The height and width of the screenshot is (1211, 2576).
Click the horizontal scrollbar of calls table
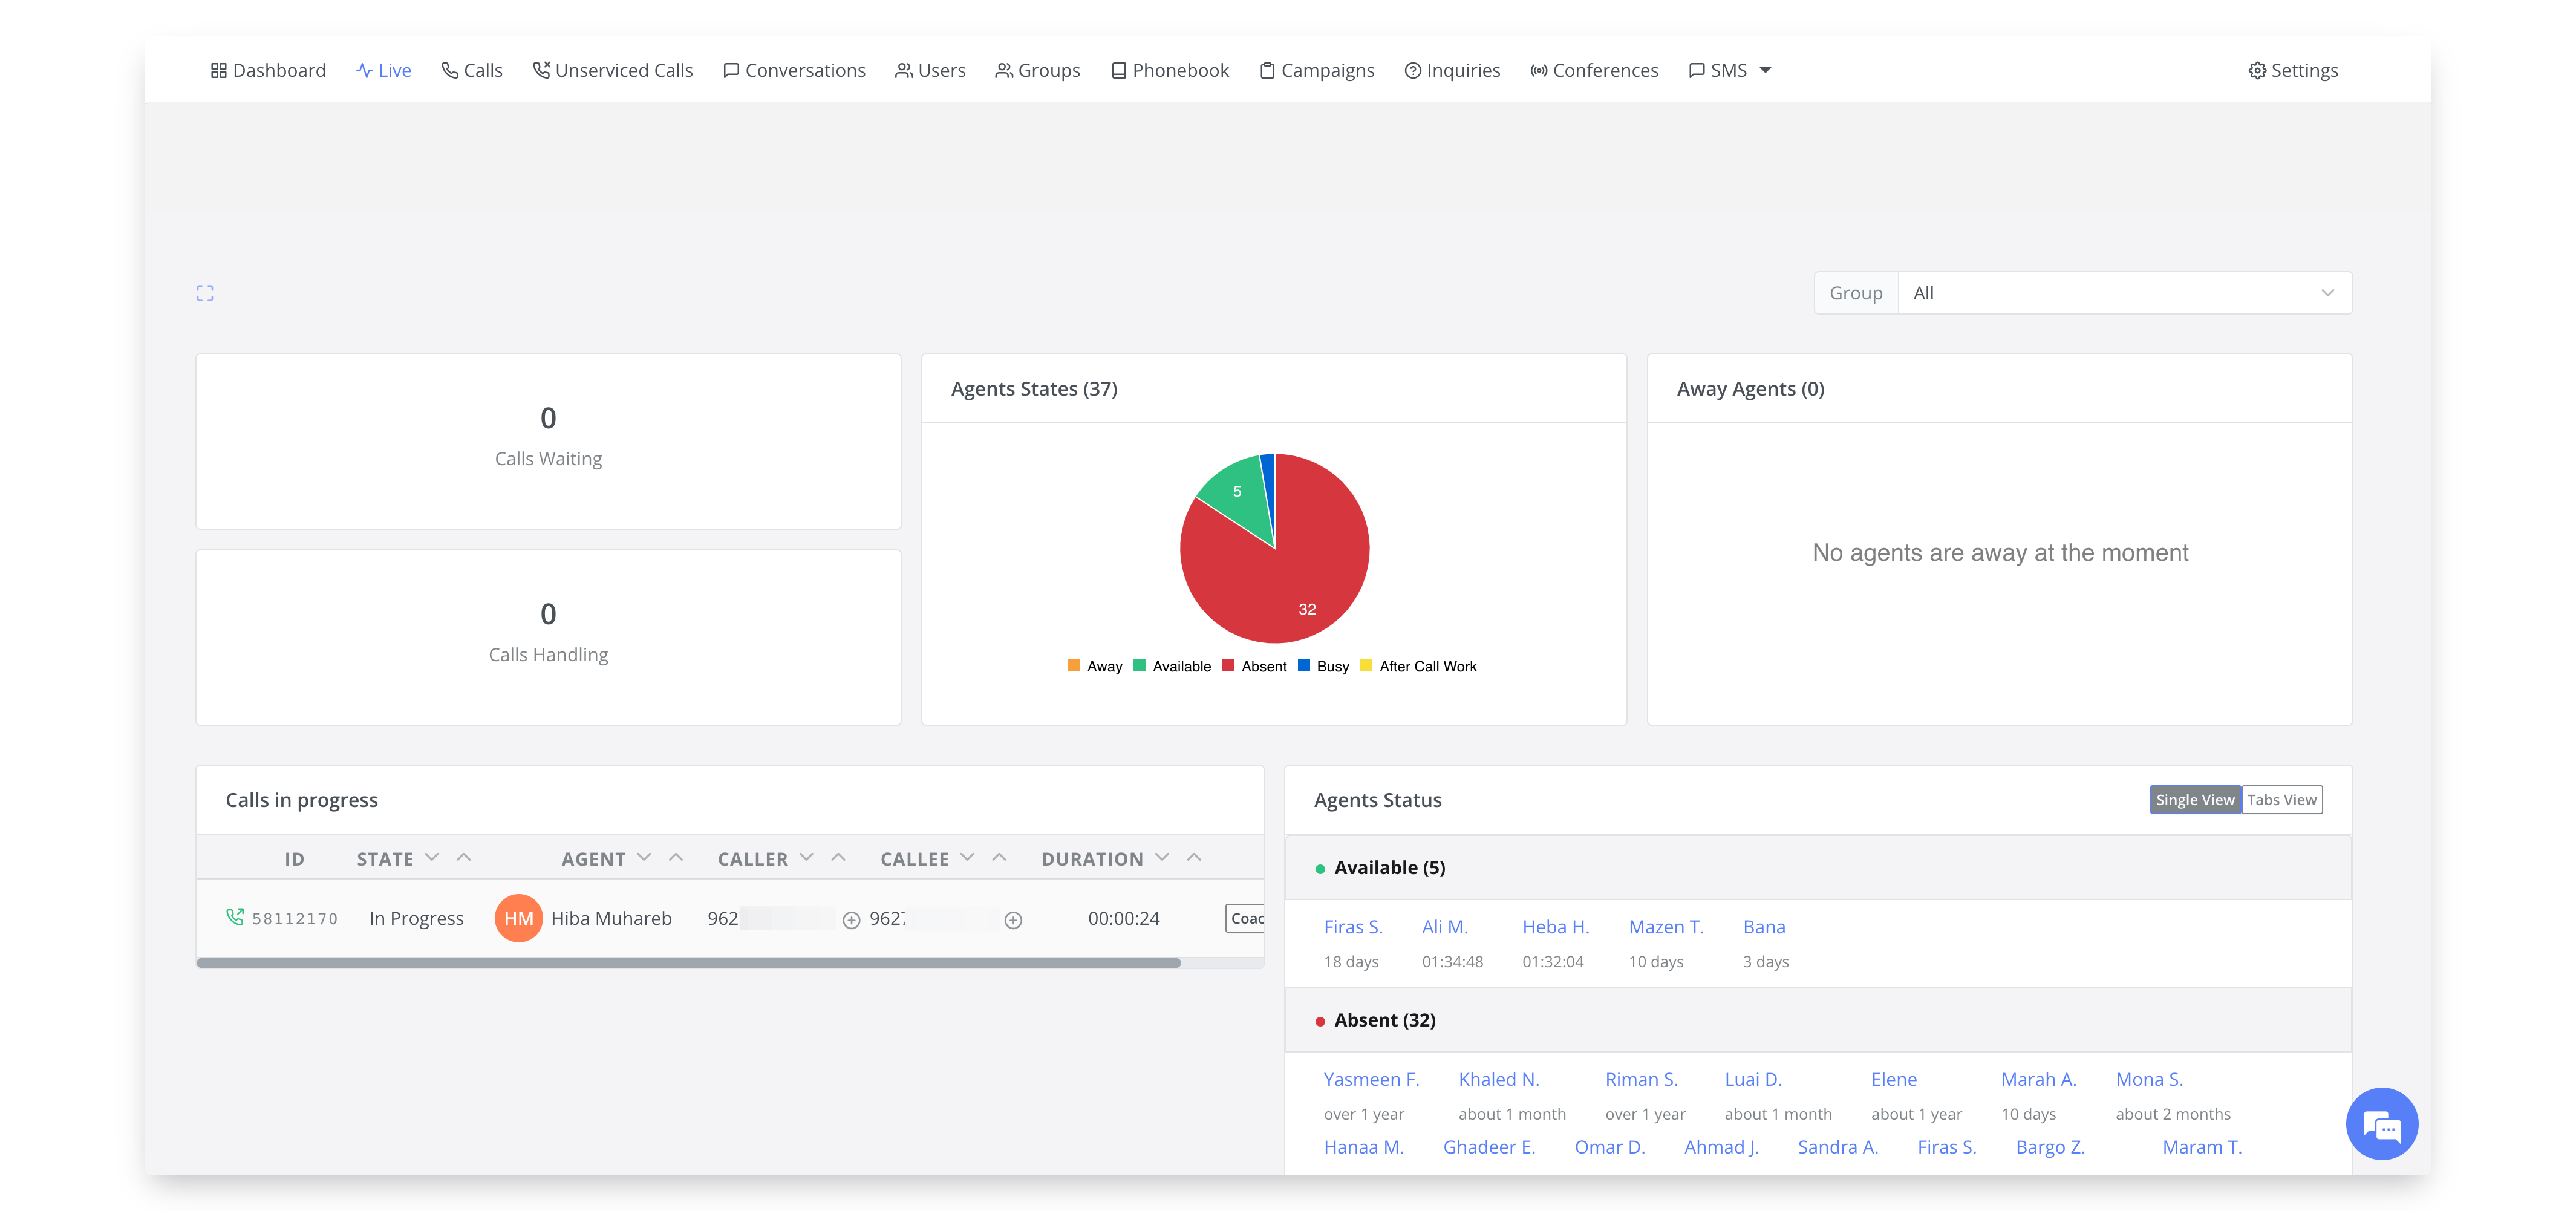pyautogui.click(x=689, y=963)
